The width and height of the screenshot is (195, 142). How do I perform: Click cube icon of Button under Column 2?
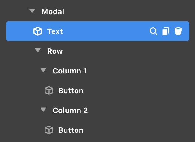[49, 130]
